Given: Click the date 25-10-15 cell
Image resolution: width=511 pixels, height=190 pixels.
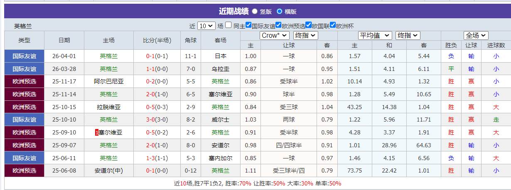Looking at the screenshot, I should (64, 107).
